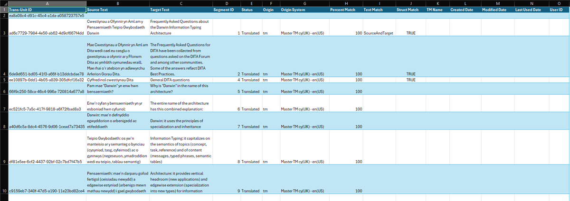Select column G by its header letter
This screenshot has height=201, width=570.
[x=304, y=3]
